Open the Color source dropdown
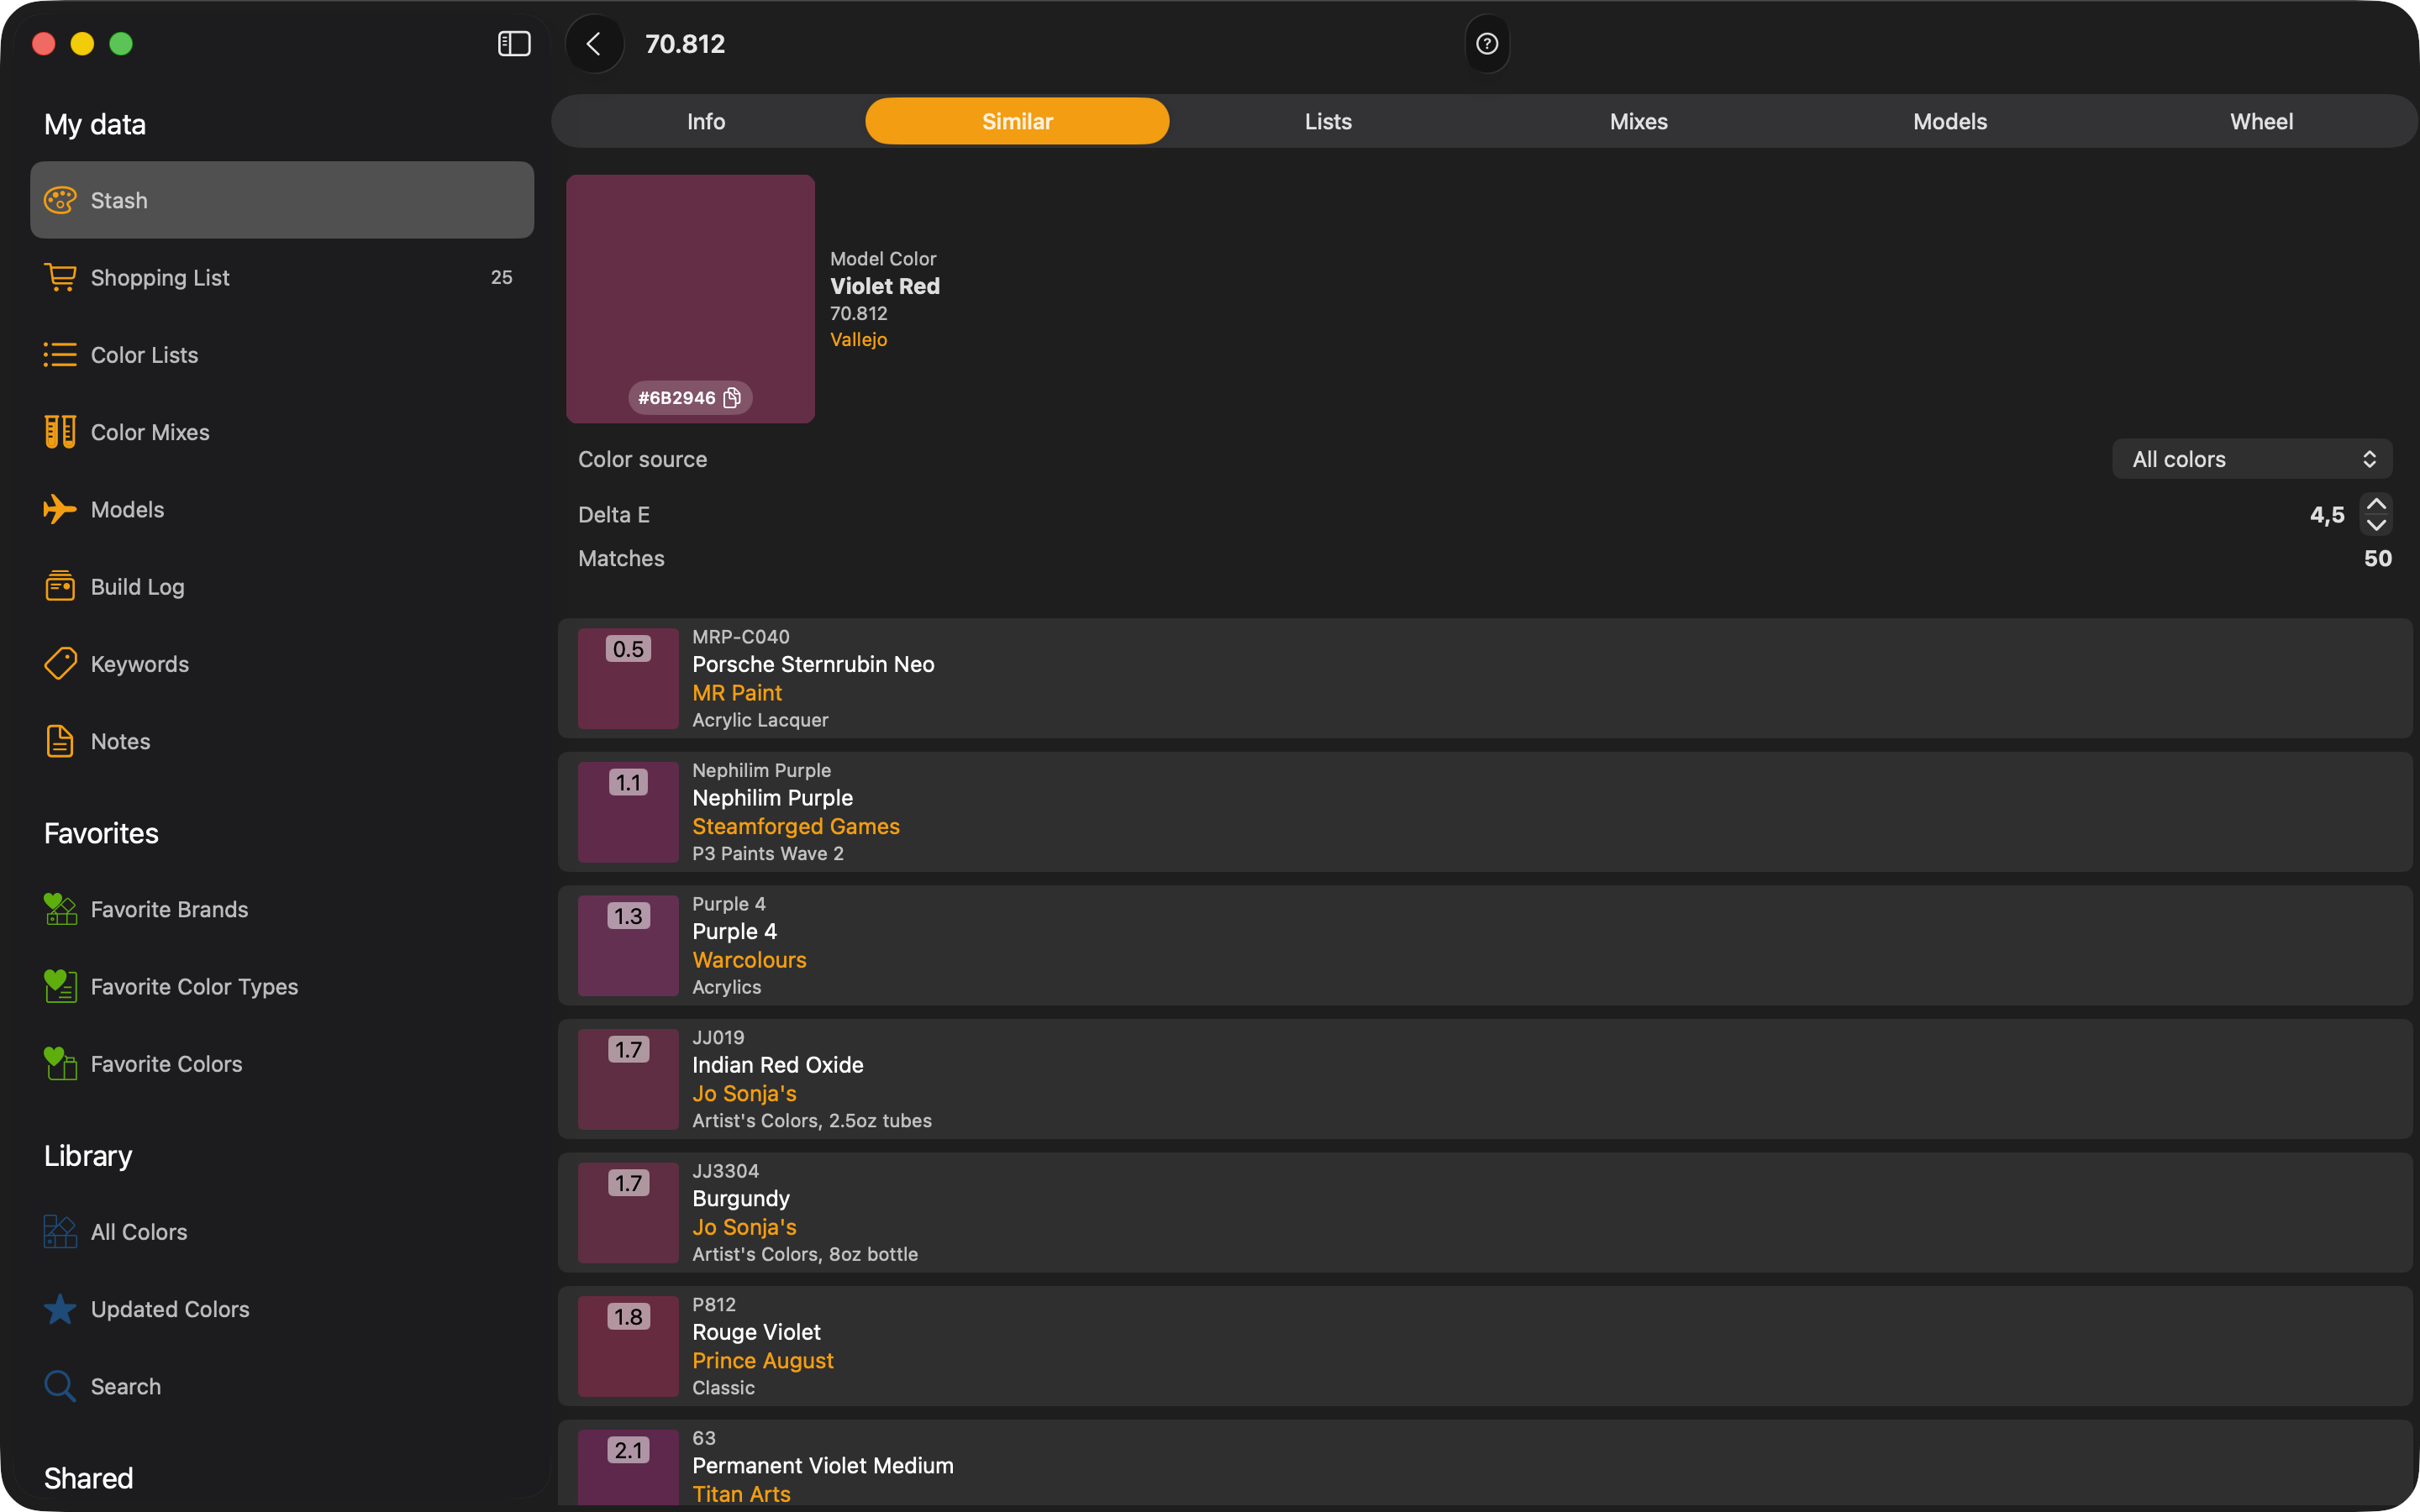 coord(2252,459)
